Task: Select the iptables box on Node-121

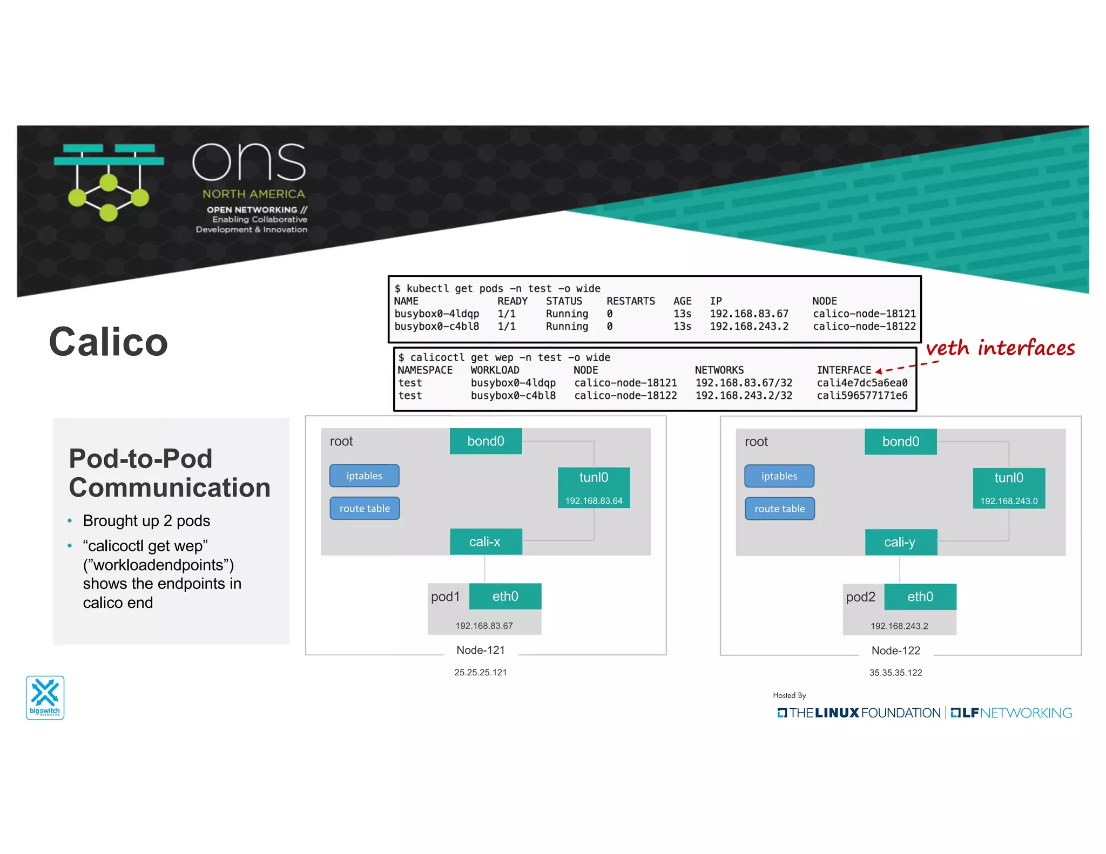Action: (x=365, y=476)
